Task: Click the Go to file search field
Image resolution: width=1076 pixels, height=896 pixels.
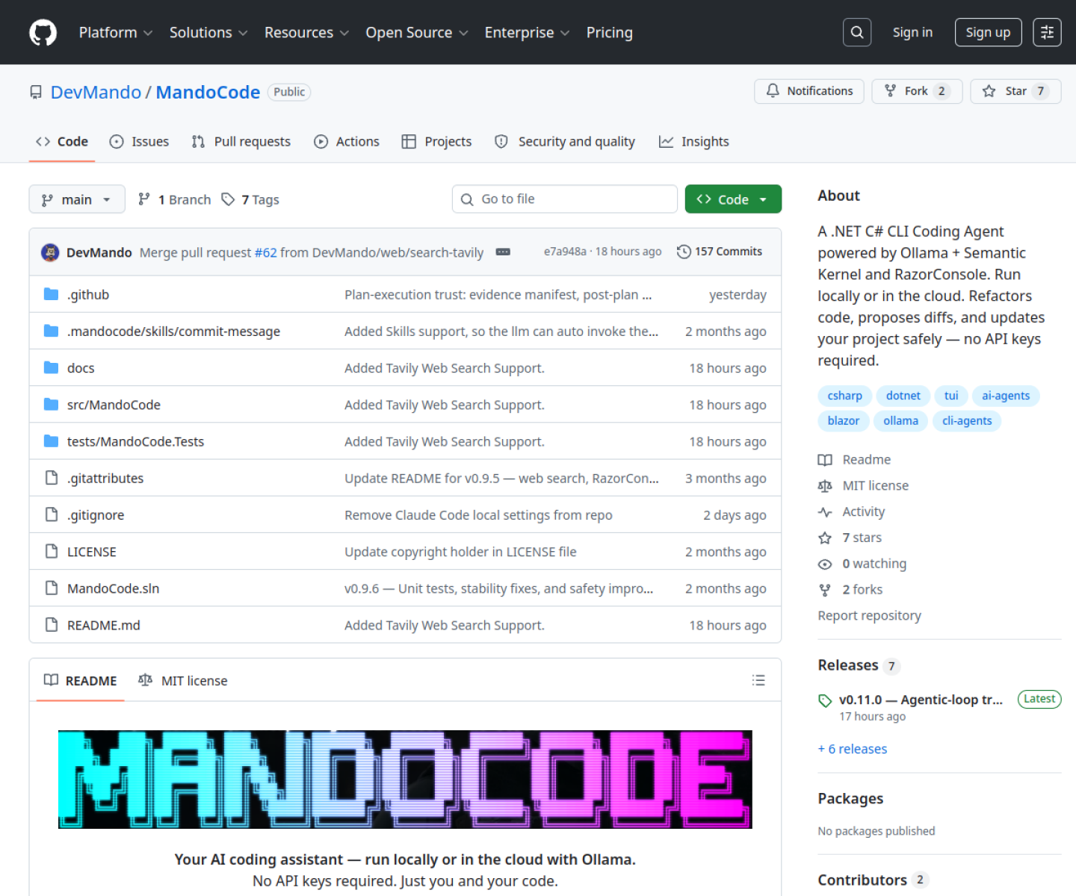Action: click(565, 199)
